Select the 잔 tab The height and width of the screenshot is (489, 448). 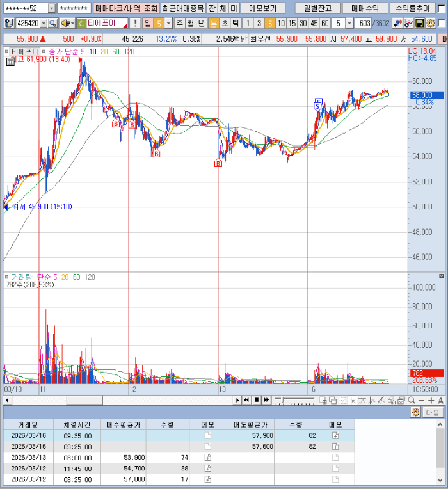pos(212,8)
